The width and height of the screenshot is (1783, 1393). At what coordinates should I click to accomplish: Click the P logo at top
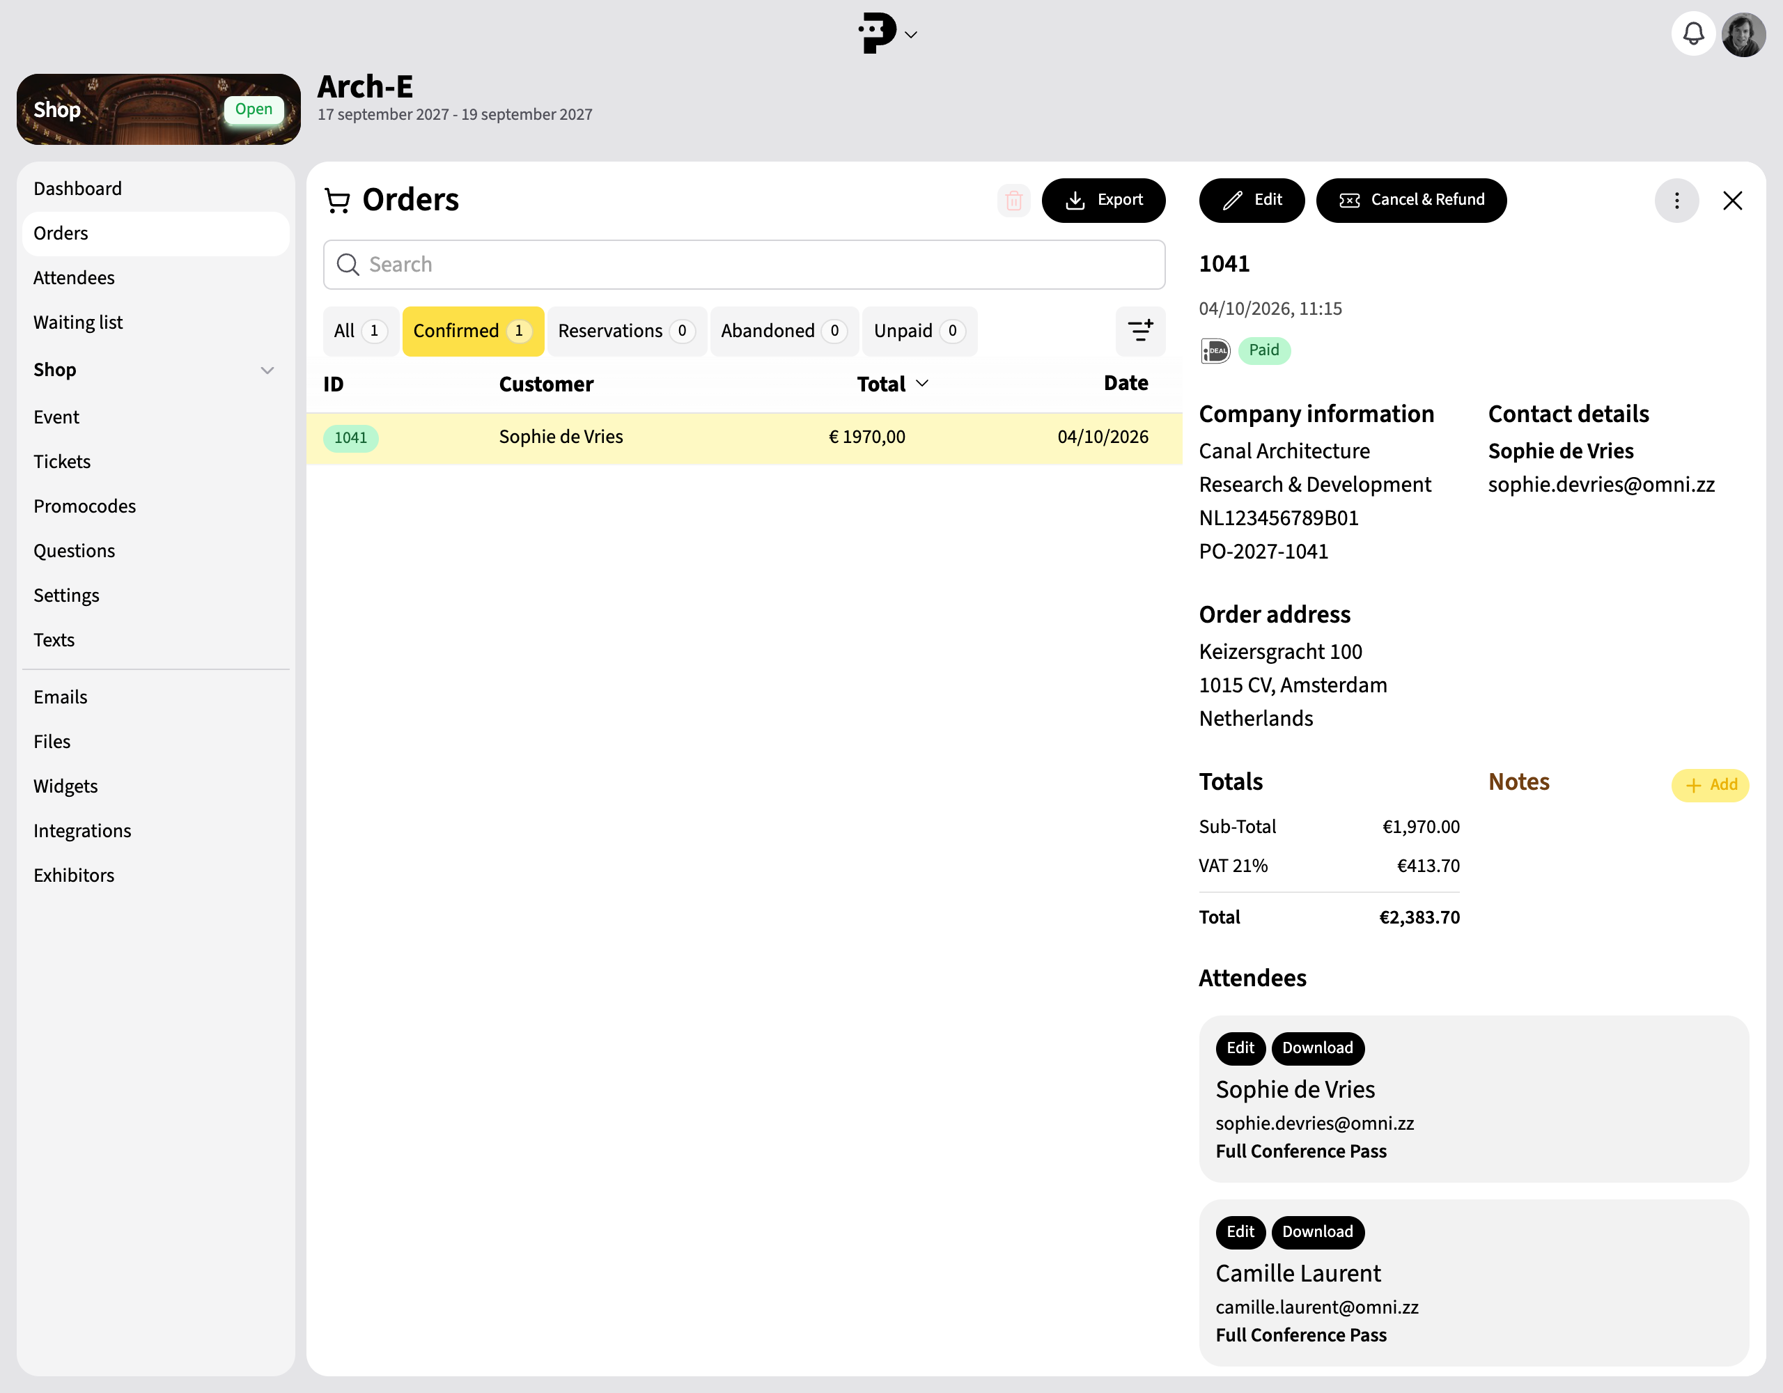(x=876, y=33)
